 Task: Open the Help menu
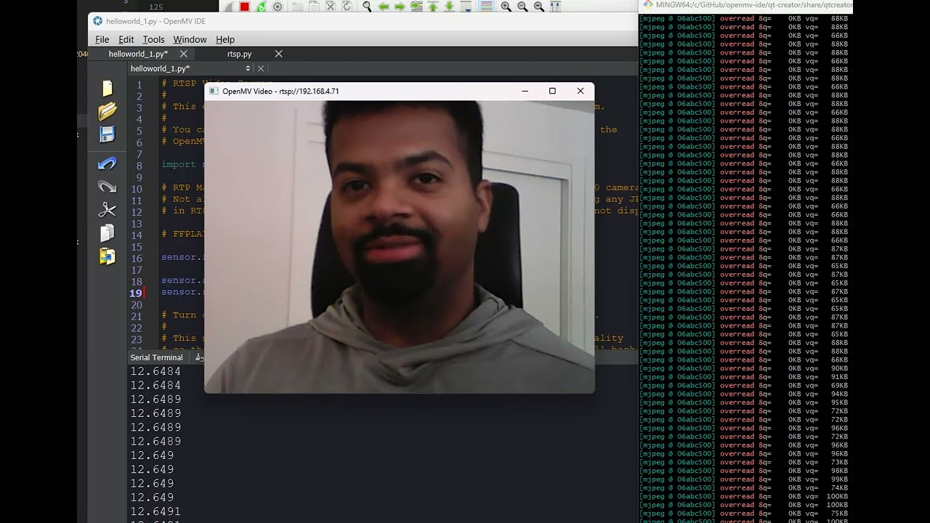click(225, 39)
